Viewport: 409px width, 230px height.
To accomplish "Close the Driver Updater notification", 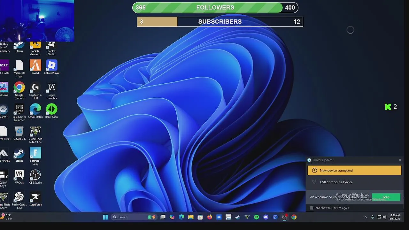I will tap(400, 160).
